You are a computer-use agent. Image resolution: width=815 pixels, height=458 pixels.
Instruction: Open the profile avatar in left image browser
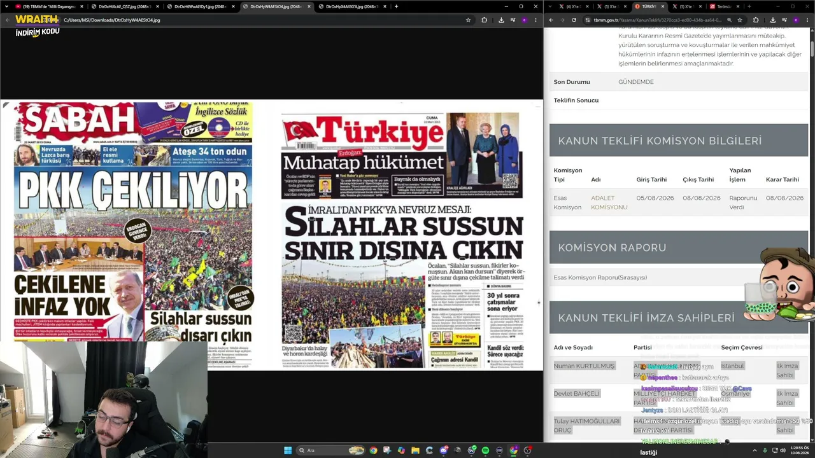[524, 20]
